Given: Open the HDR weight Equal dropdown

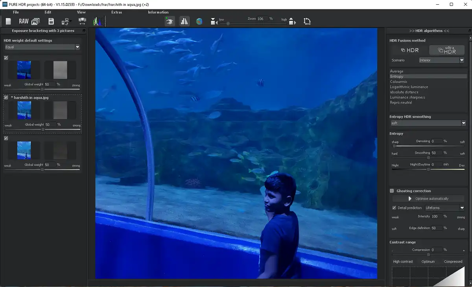Looking at the screenshot, I should (x=42, y=47).
